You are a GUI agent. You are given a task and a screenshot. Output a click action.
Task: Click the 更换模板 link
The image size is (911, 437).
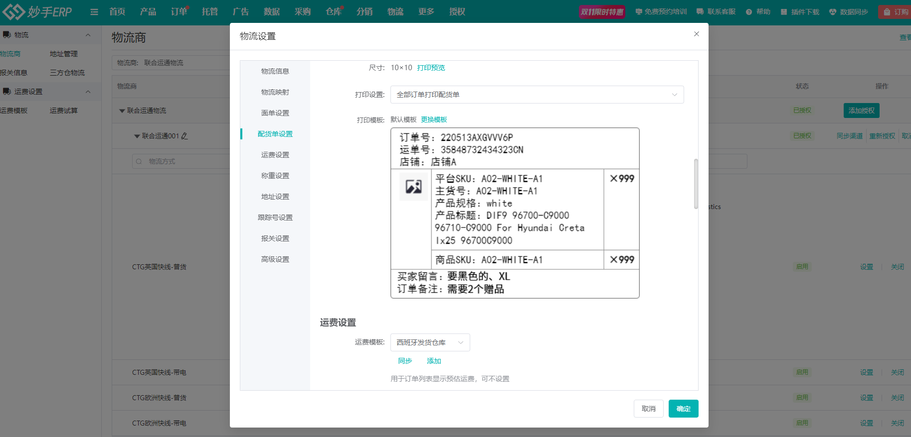pyautogui.click(x=434, y=119)
